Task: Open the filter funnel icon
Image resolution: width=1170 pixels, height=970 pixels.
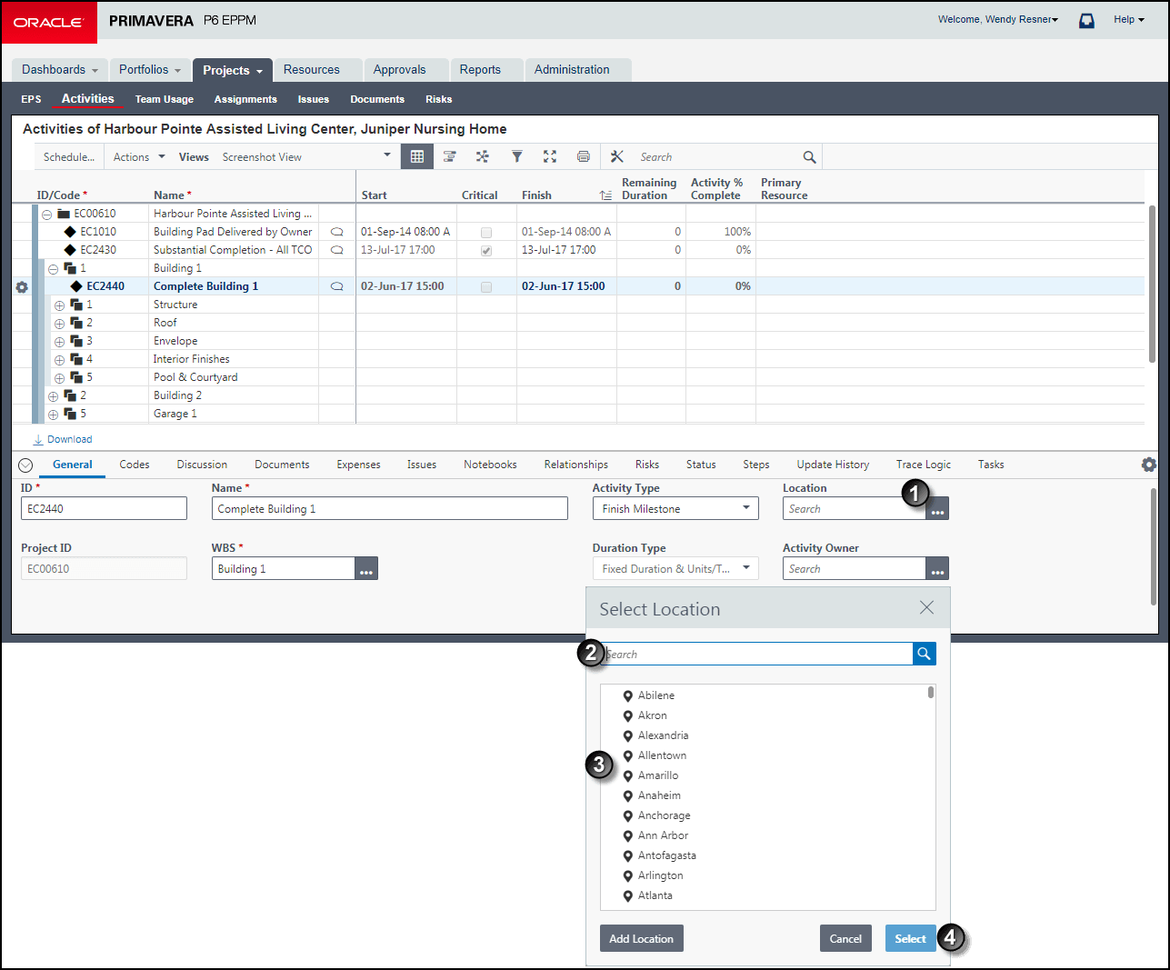Action: pos(516,156)
